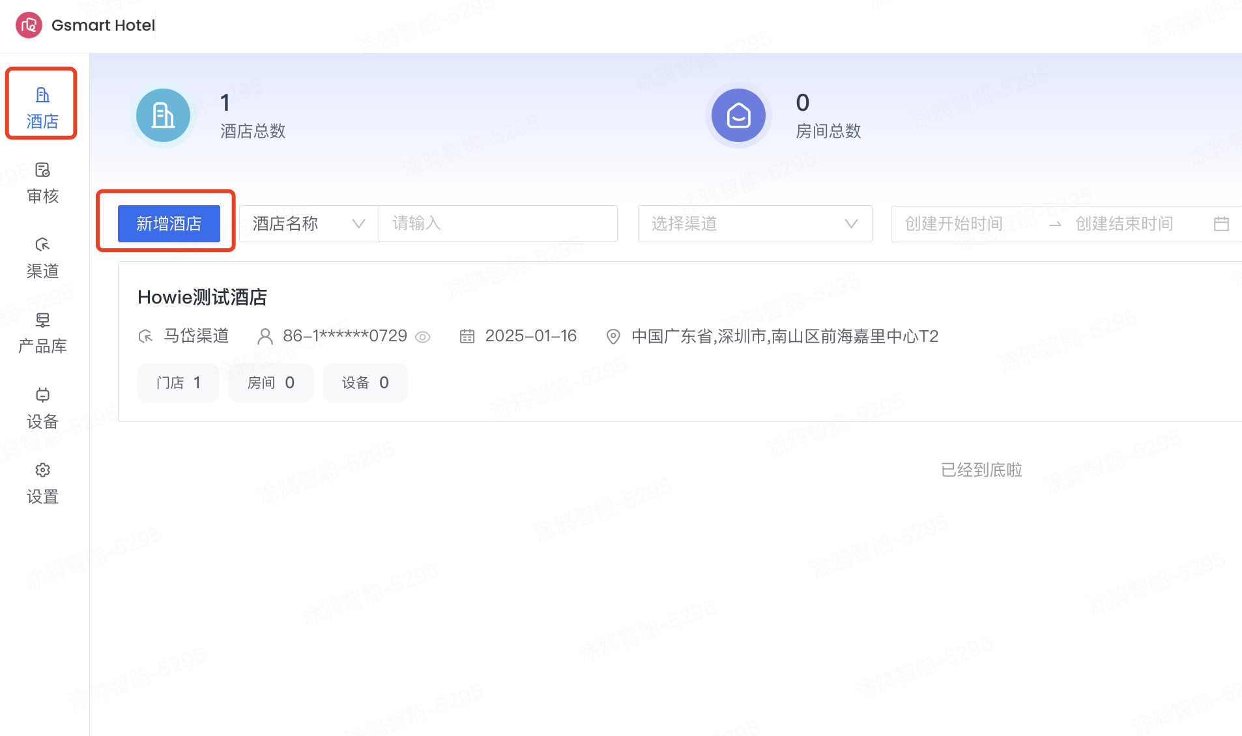
Task: Click the date 2025-01-16
Action: (x=531, y=335)
